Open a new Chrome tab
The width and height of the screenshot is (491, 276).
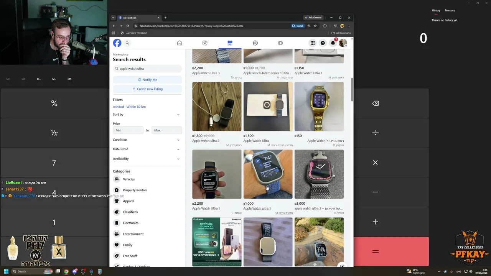(x=165, y=18)
